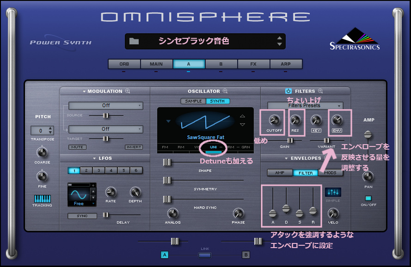Open the LFO Free mode dropdown
The image size is (411, 267).
pos(82,204)
